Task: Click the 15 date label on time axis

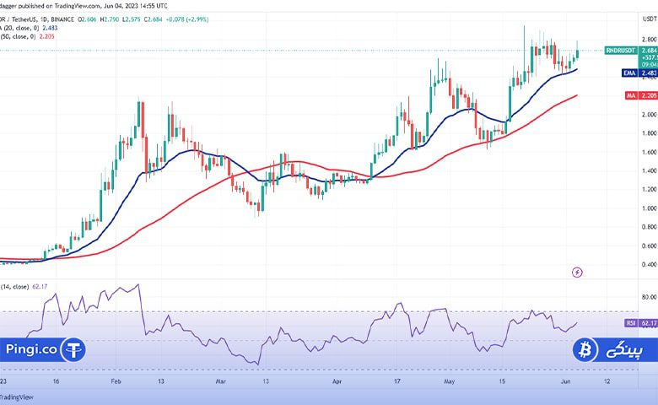Action: pos(502,381)
